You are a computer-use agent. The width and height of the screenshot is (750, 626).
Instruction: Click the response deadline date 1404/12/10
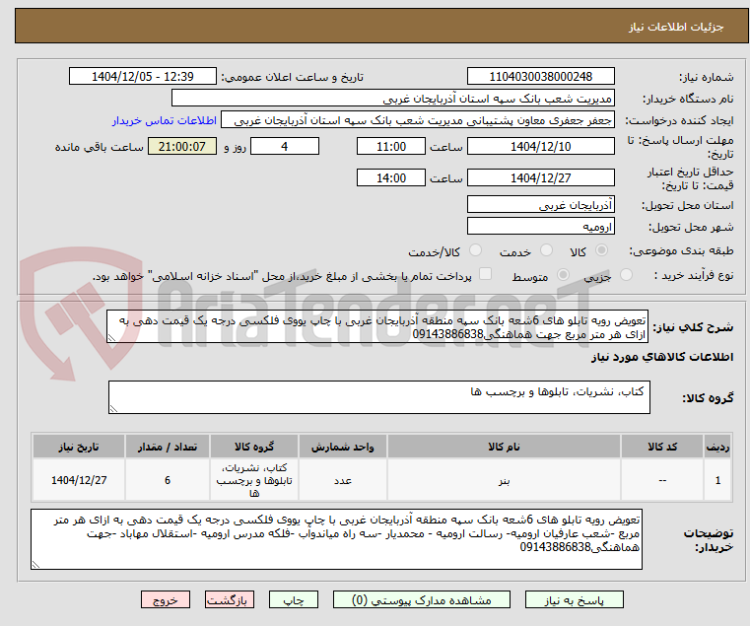pos(540,147)
